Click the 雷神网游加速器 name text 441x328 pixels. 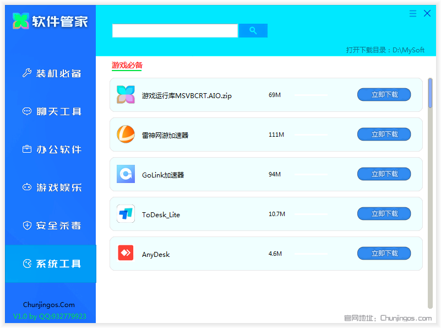[165, 136]
